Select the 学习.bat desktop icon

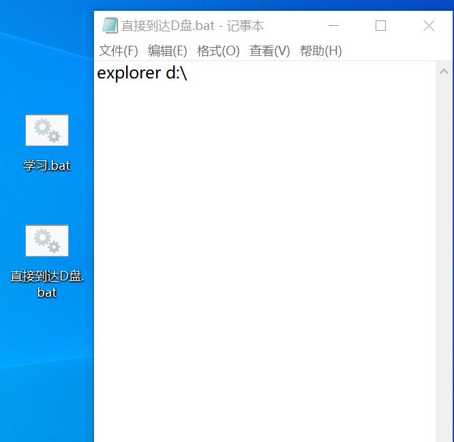click(47, 130)
